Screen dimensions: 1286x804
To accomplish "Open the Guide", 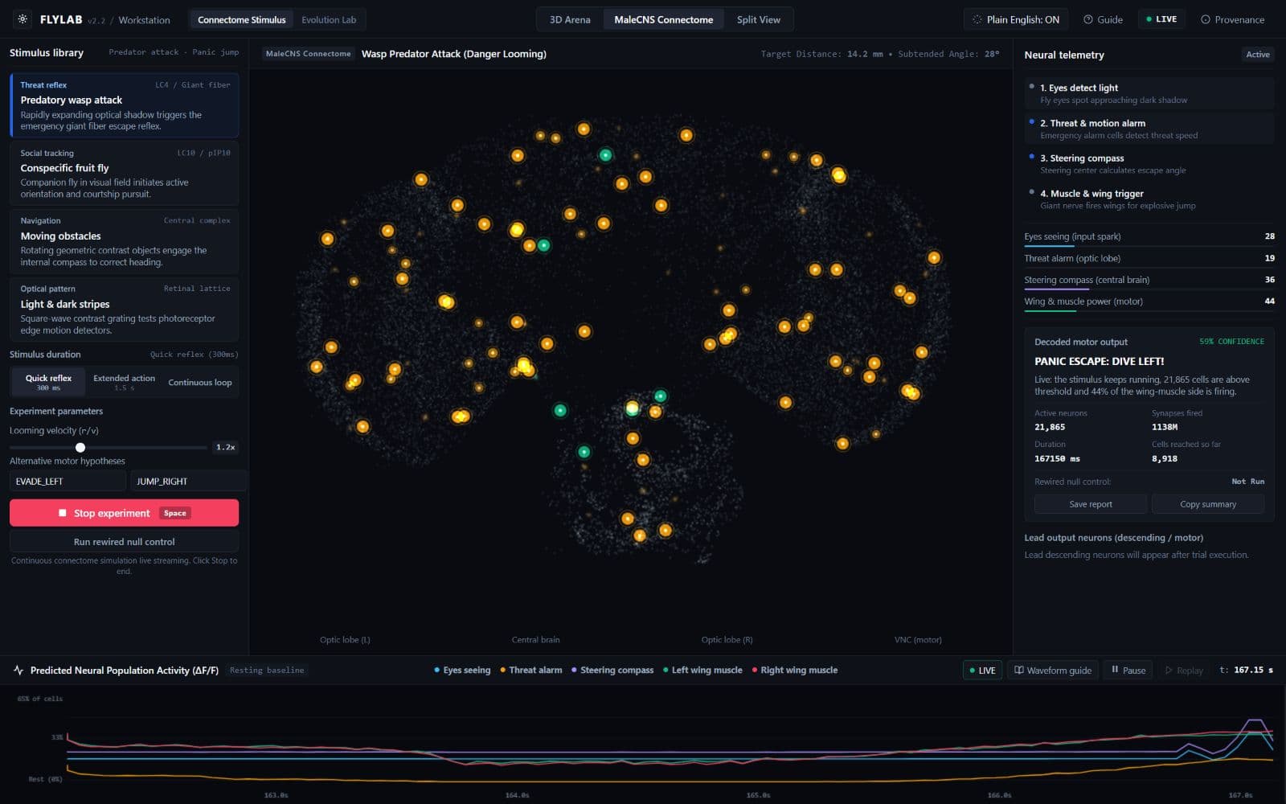I will [1103, 19].
